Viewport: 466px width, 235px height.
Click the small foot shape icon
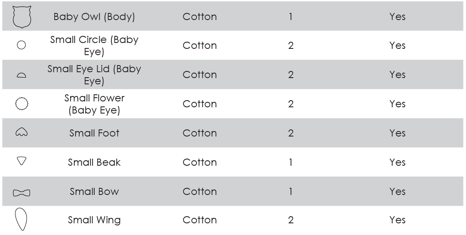21,132
